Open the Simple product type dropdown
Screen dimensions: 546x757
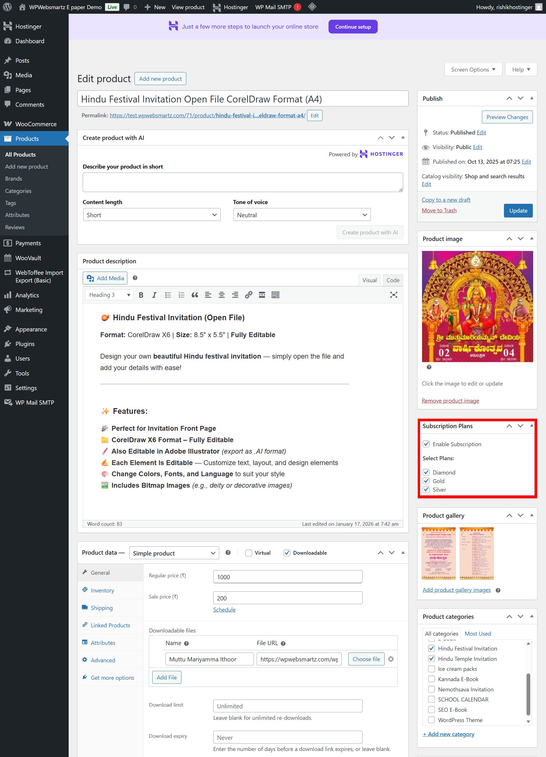point(174,554)
